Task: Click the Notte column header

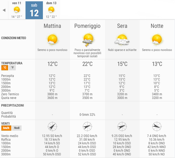Action: click(157, 26)
